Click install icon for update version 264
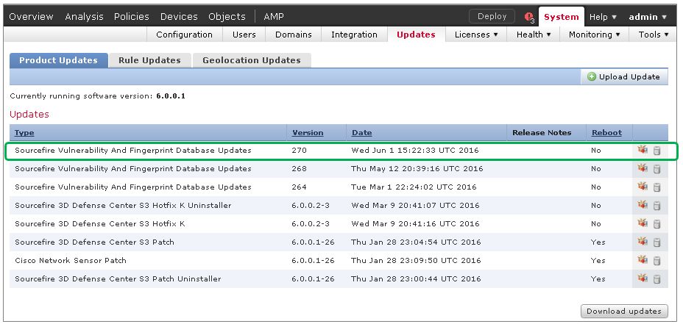 pos(642,187)
